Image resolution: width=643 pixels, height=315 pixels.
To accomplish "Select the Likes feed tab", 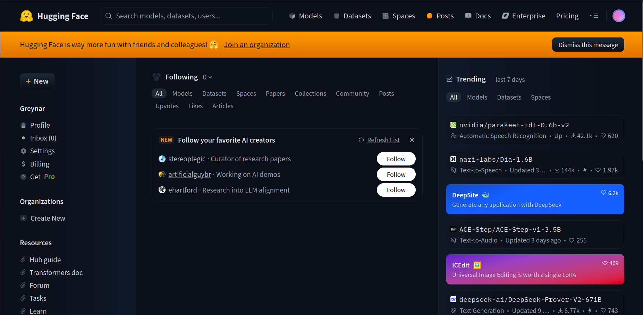I will pos(195,106).
